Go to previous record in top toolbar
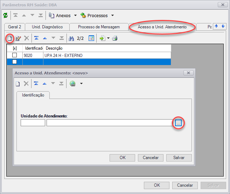Image resolution: width=230 pixels, height=194 pixels. coord(24,15)
